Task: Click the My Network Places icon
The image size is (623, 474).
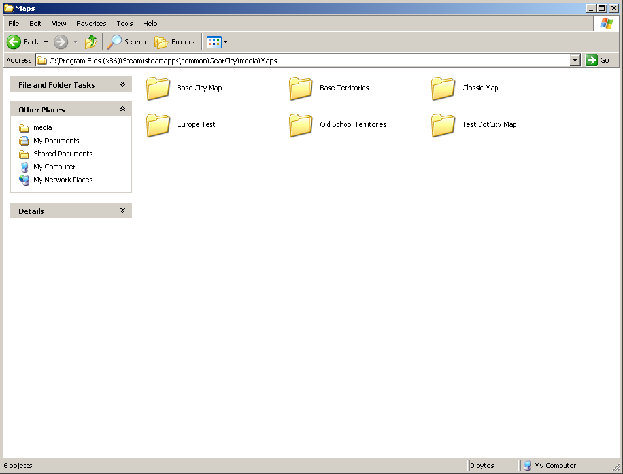Action: tap(24, 180)
